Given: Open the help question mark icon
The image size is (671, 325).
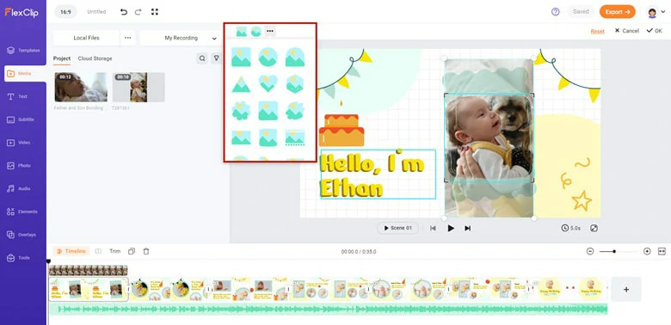Looking at the screenshot, I should point(556,12).
